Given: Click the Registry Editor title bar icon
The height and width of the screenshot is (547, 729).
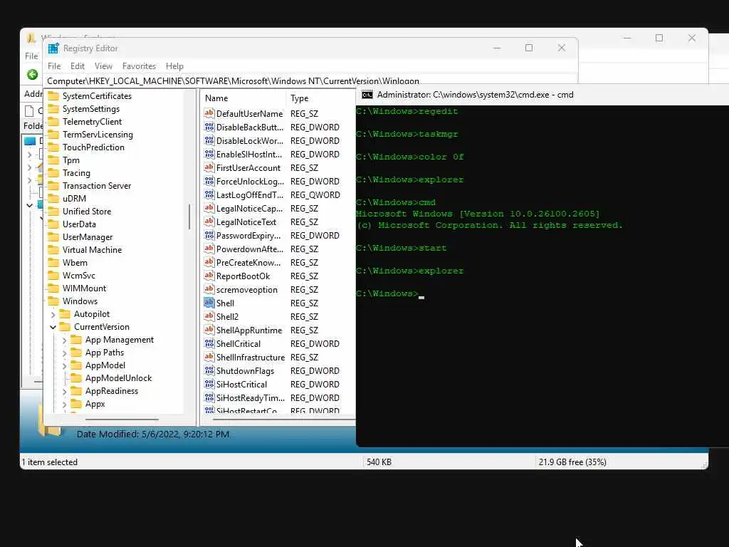Looking at the screenshot, I should pos(53,48).
